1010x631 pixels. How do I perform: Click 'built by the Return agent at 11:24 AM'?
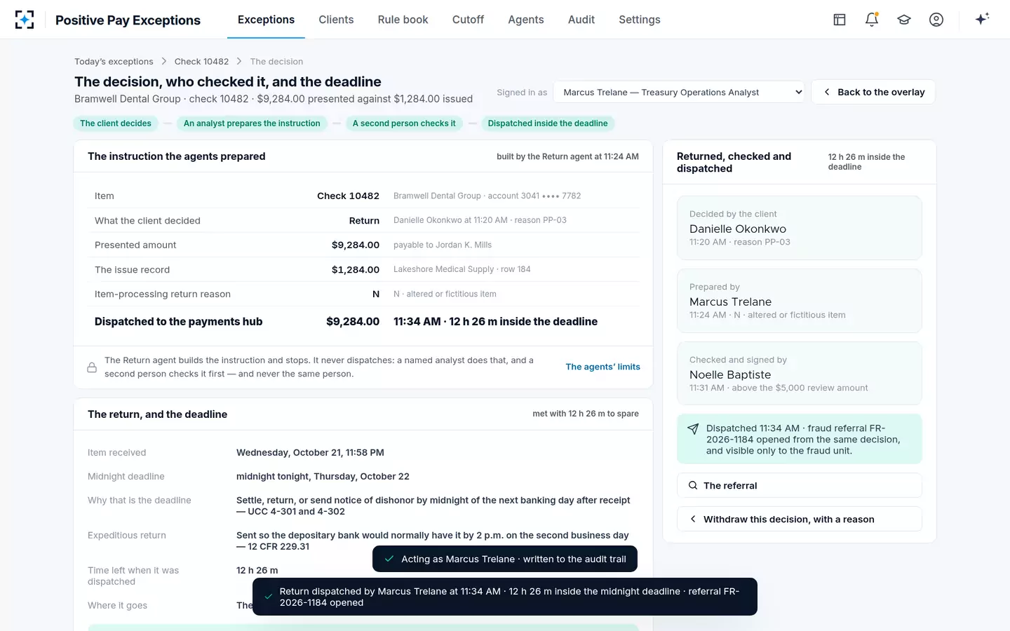click(x=567, y=157)
